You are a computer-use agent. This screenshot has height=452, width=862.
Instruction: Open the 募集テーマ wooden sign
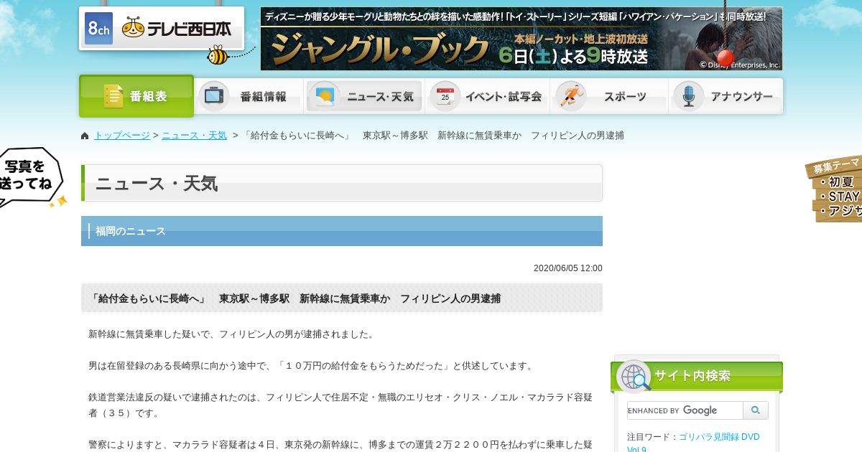point(834,189)
